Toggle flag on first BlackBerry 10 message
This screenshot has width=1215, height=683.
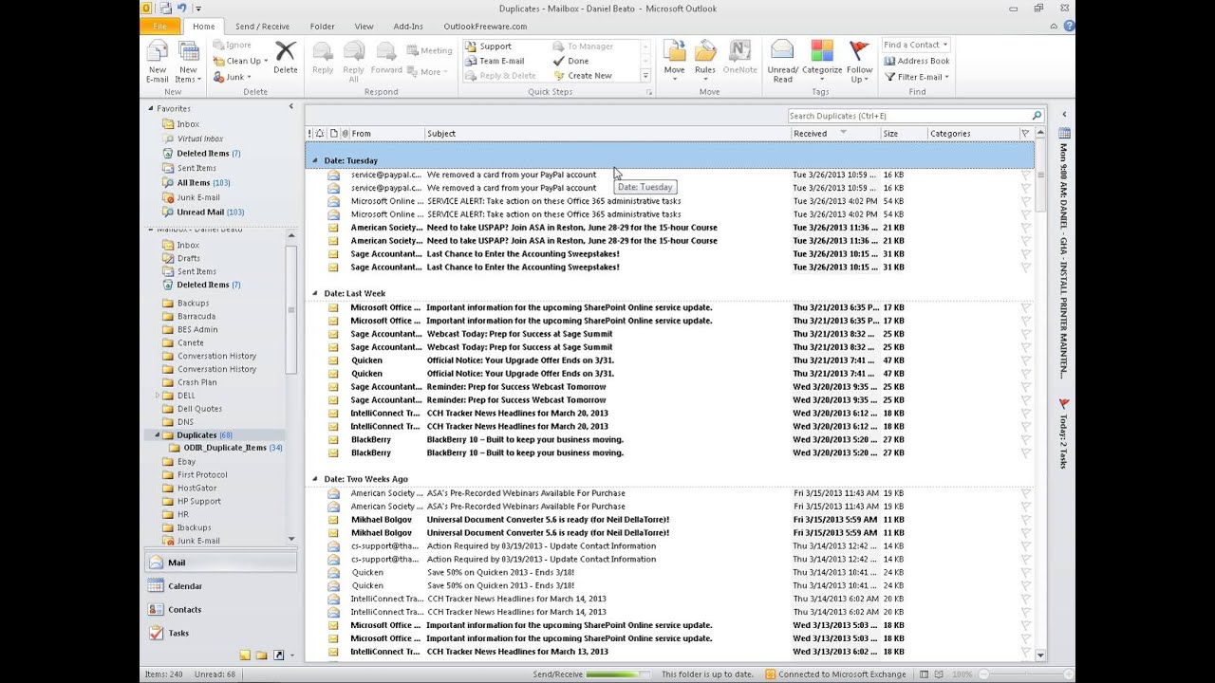1025,440
